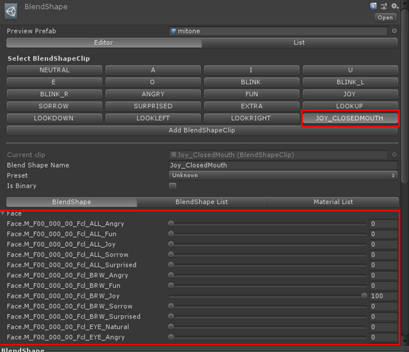Select the LOOKRIGHT clip button
Image resolution: width=409 pixels, height=352 pixels.
tap(251, 118)
